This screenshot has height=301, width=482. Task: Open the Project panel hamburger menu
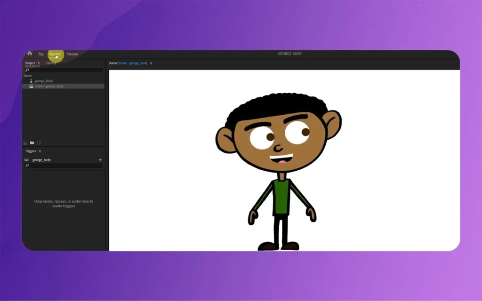pos(39,63)
